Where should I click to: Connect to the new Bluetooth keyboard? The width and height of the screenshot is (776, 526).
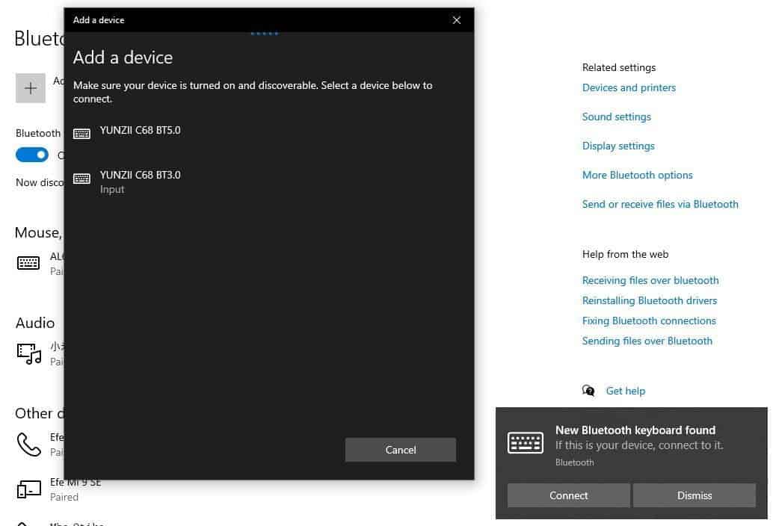(569, 495)
